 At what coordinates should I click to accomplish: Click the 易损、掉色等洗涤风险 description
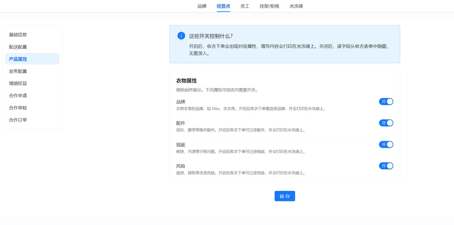click(x=241, y=173)
